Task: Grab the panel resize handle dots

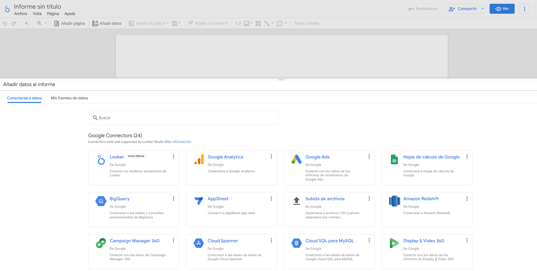Action: click(281, 80)
